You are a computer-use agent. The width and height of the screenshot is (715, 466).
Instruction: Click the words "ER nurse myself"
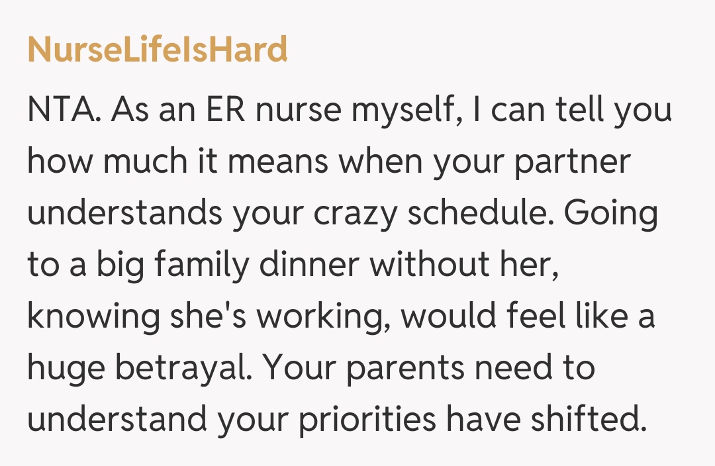click(x=329, y=111)
